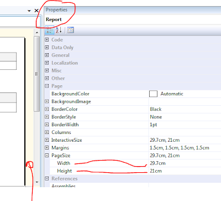The width and height of the screenshot is (221, 201).
Task: Open Property Pages icon
Action: pyautogui.click(x=71, y=30)
